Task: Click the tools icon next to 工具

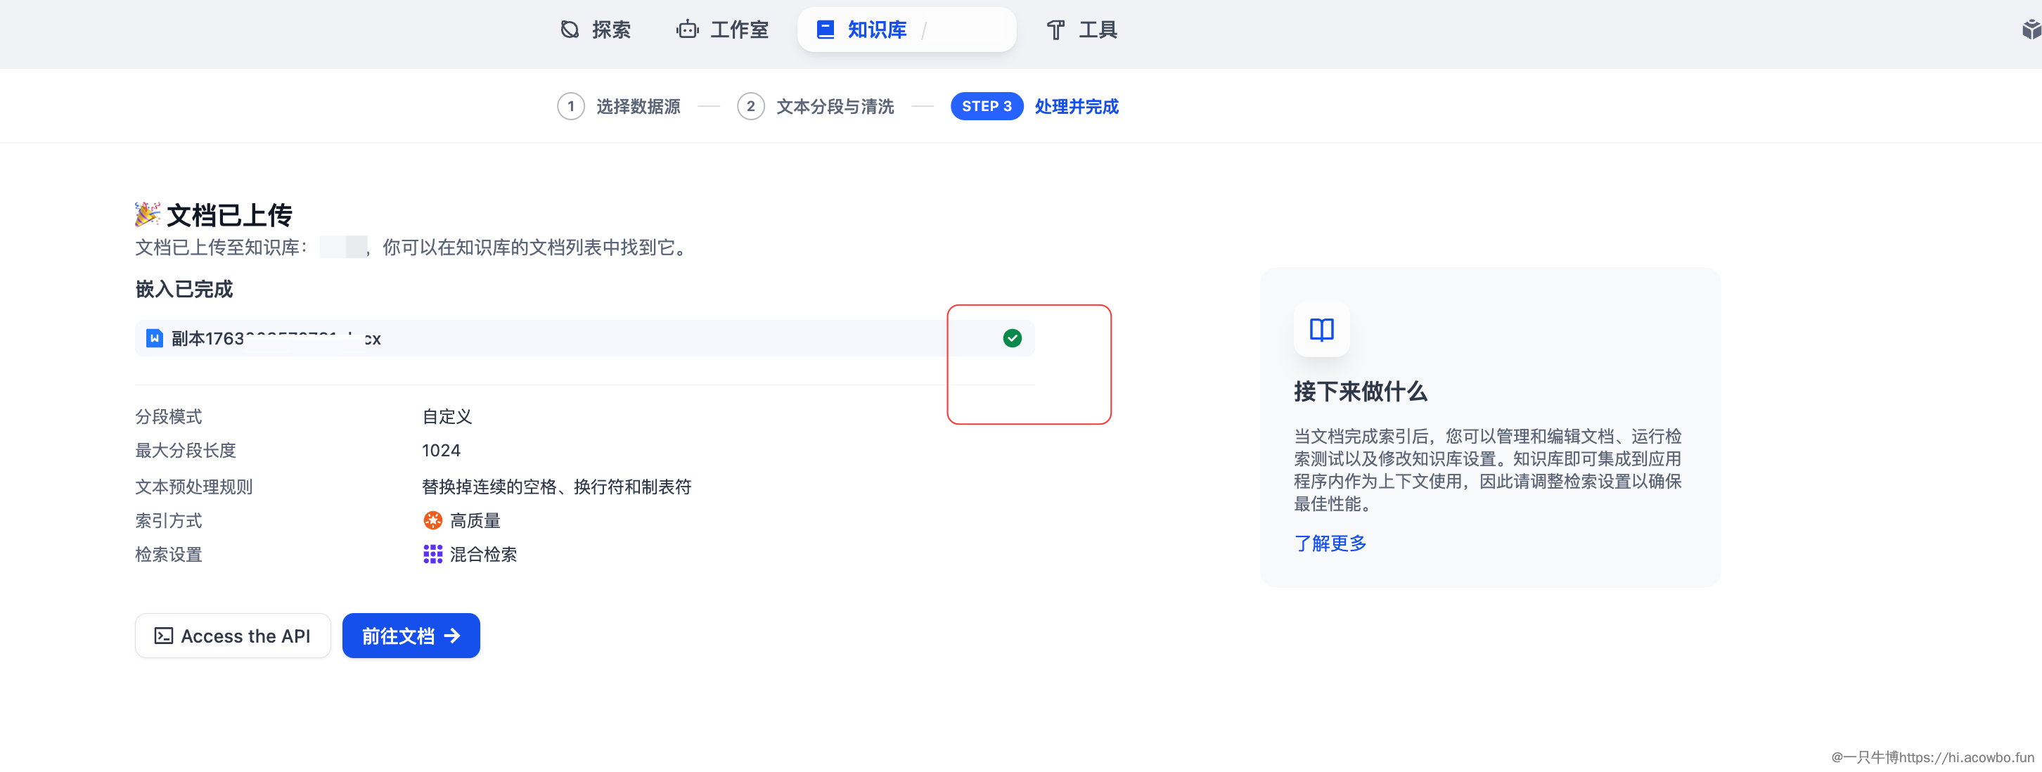Action: [x=1055, y=30]
